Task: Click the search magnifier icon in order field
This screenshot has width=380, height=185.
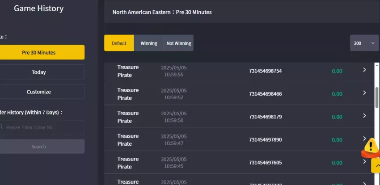Action: 1,127
